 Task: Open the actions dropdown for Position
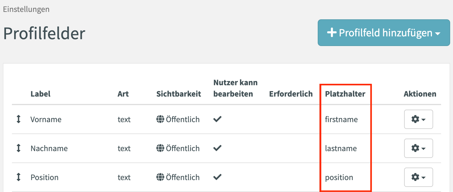418,177
